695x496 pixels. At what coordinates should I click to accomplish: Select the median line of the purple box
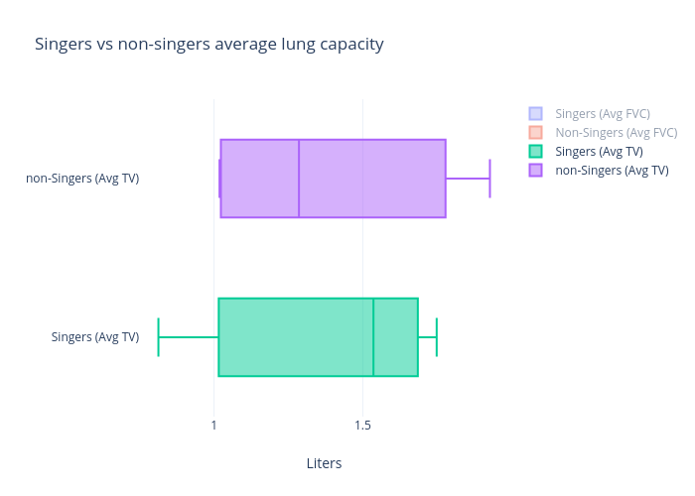pyautogui.click(x=299, y=179)
